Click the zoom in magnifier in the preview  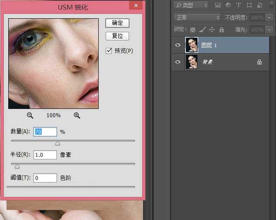(77, 115)
